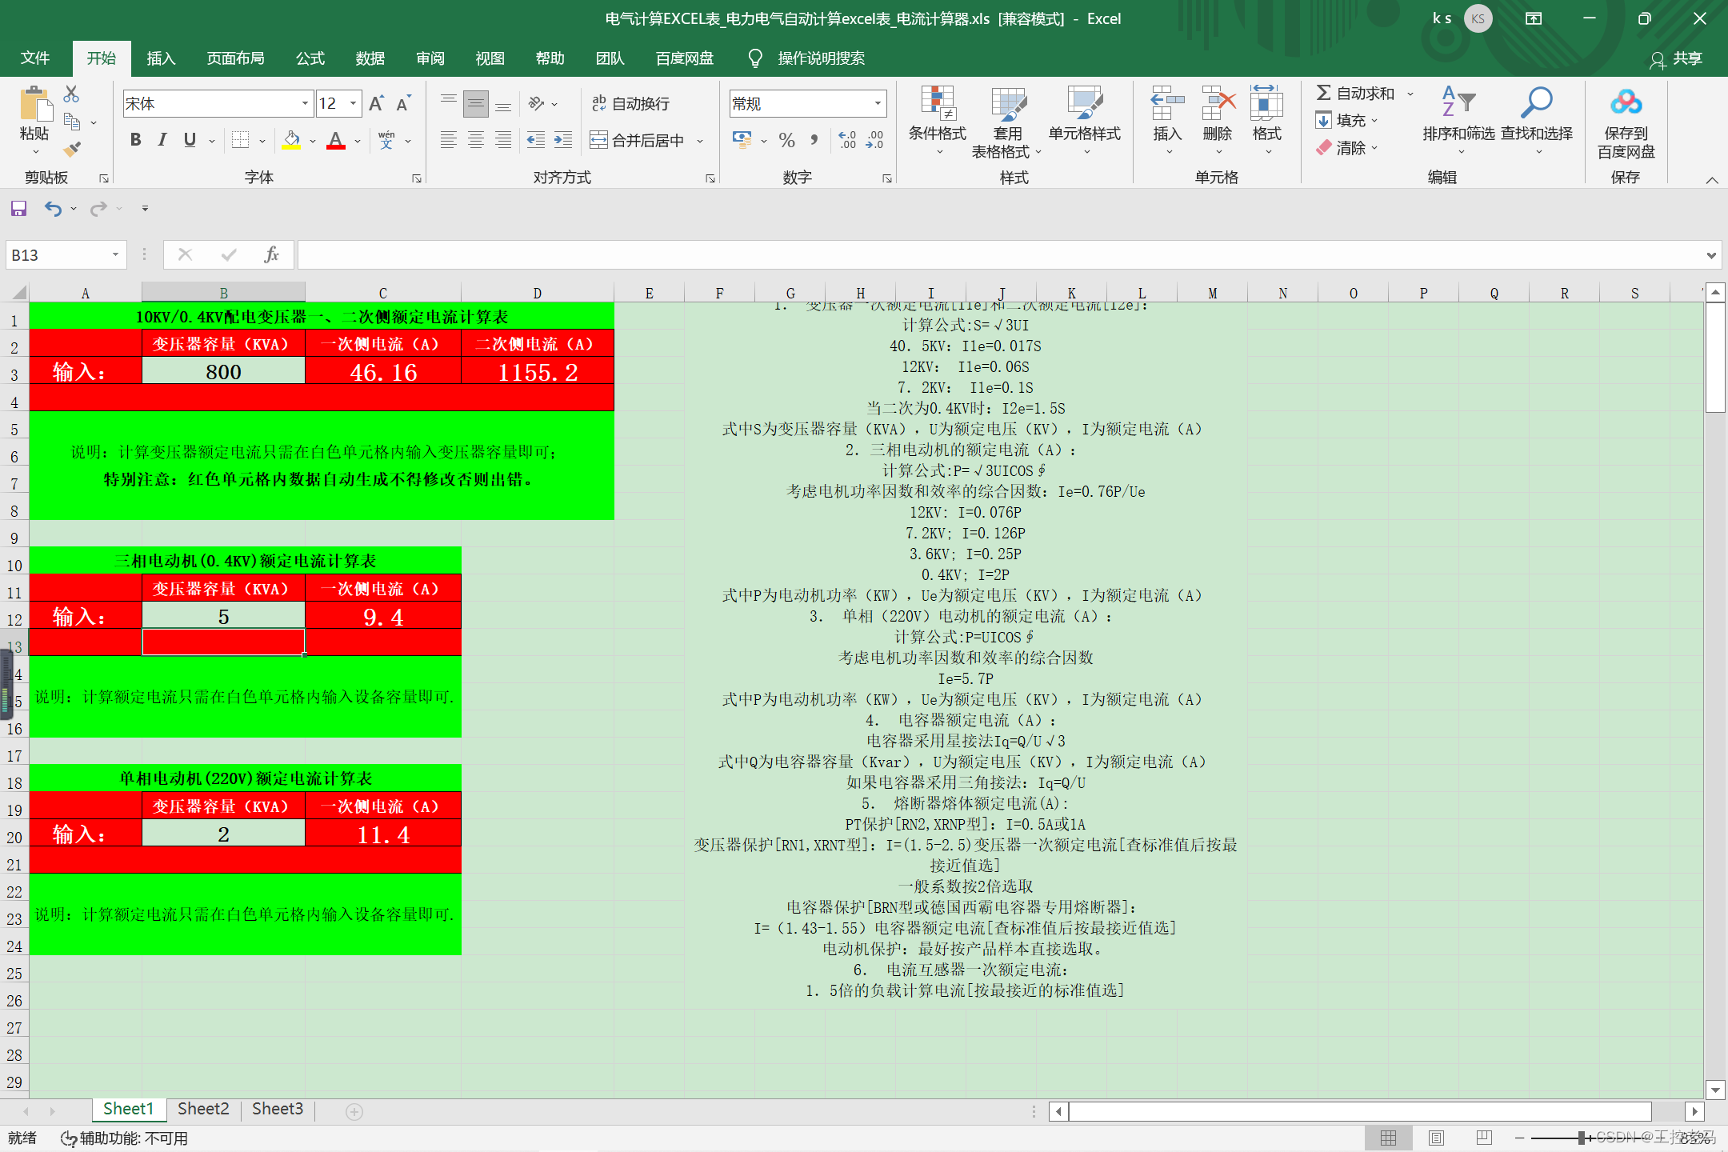Click the accounting number format icon
The width and height of the screenshot is (1728, 1152).
tap(742, 140)
